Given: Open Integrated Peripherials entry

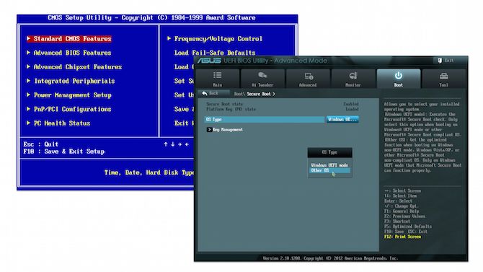Looking at the screenshot, I should click(74, 81).
